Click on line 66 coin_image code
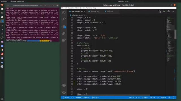 tap(106, 71)
